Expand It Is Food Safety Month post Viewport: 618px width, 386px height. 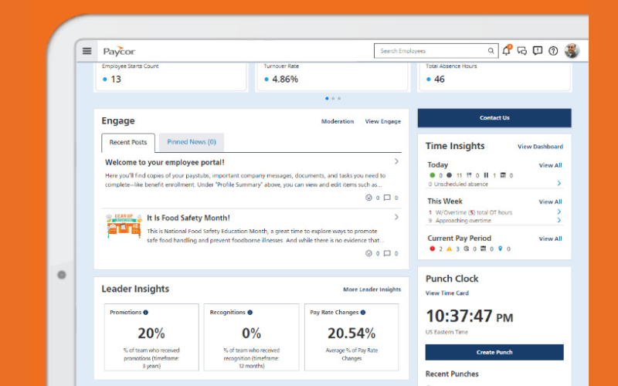tap(396, 217)
